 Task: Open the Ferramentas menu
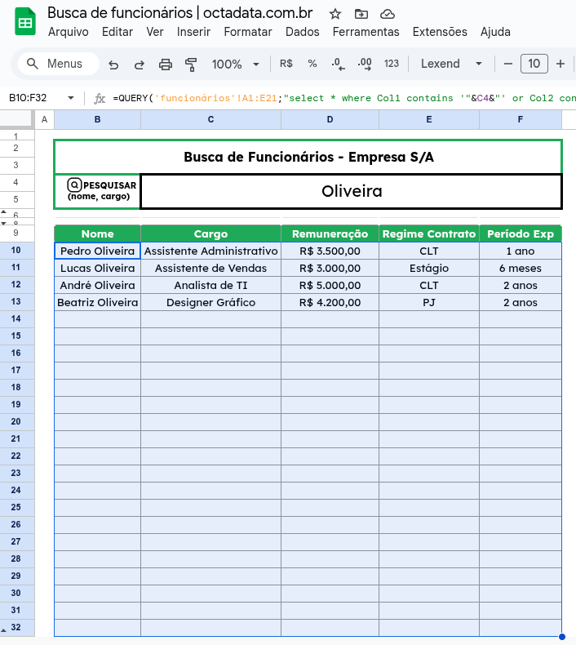(366, 32)
